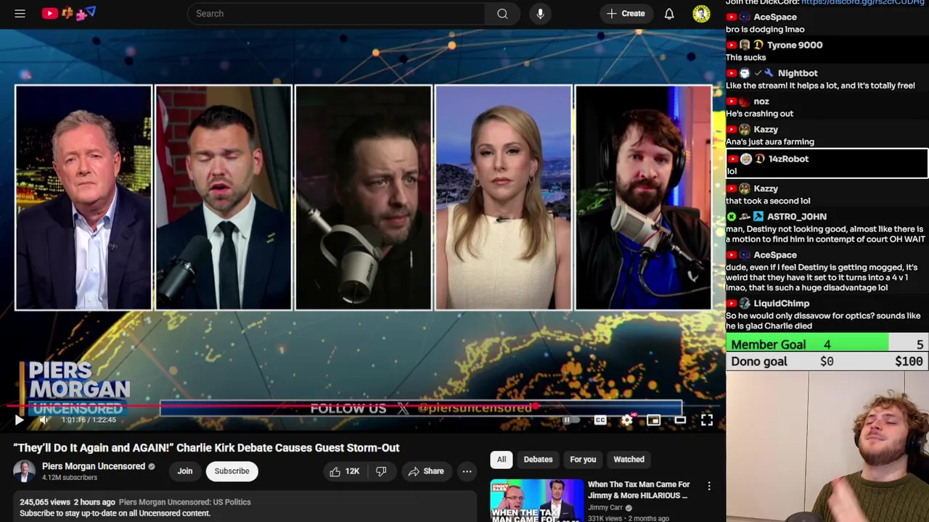Play the paused video
Screen dimensions: 929x522
(x=19, y=420)
